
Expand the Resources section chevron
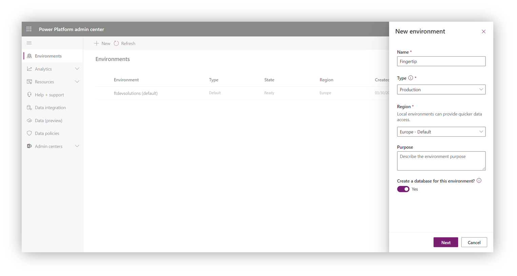[77, 82]
